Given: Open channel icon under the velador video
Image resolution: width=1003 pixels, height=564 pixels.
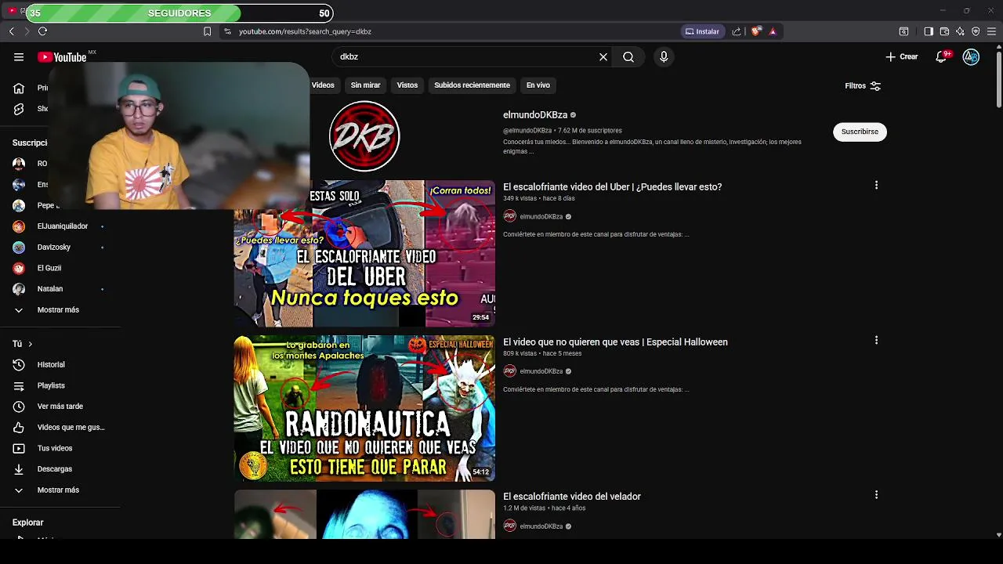Looking at the screenshot, I should [509, 526].
